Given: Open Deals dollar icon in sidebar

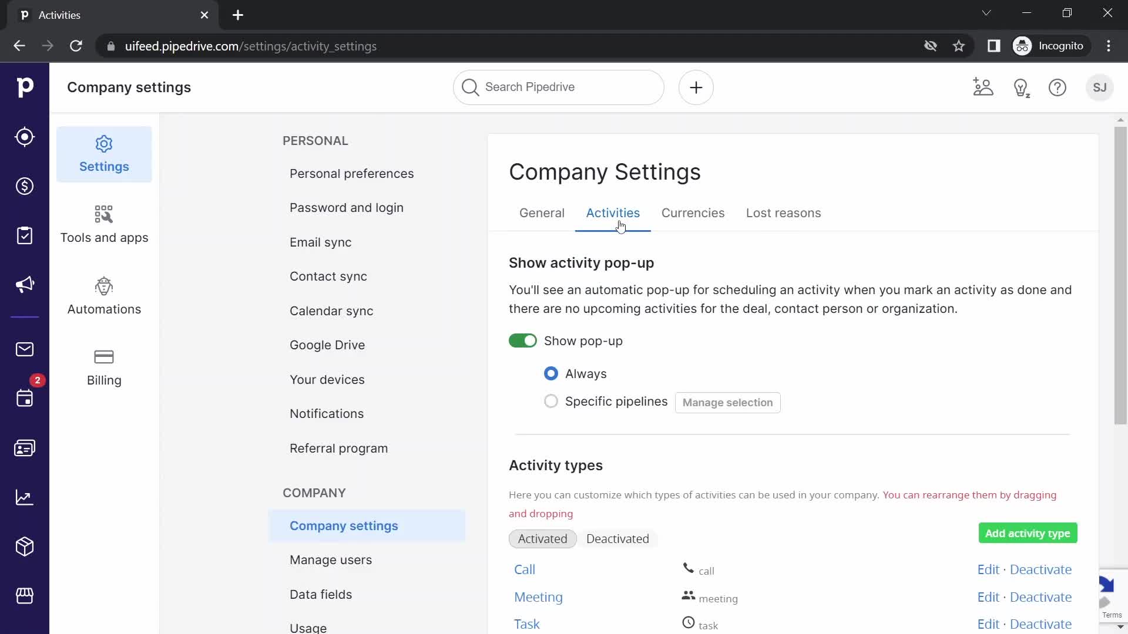Looking at the screenshot, I should coord(25,186).
